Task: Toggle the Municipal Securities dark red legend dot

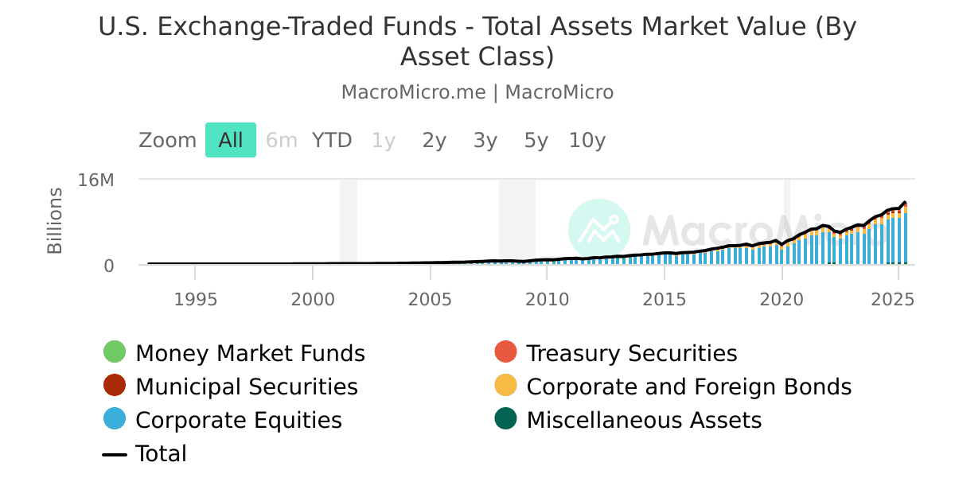Action: pos(115,386)
